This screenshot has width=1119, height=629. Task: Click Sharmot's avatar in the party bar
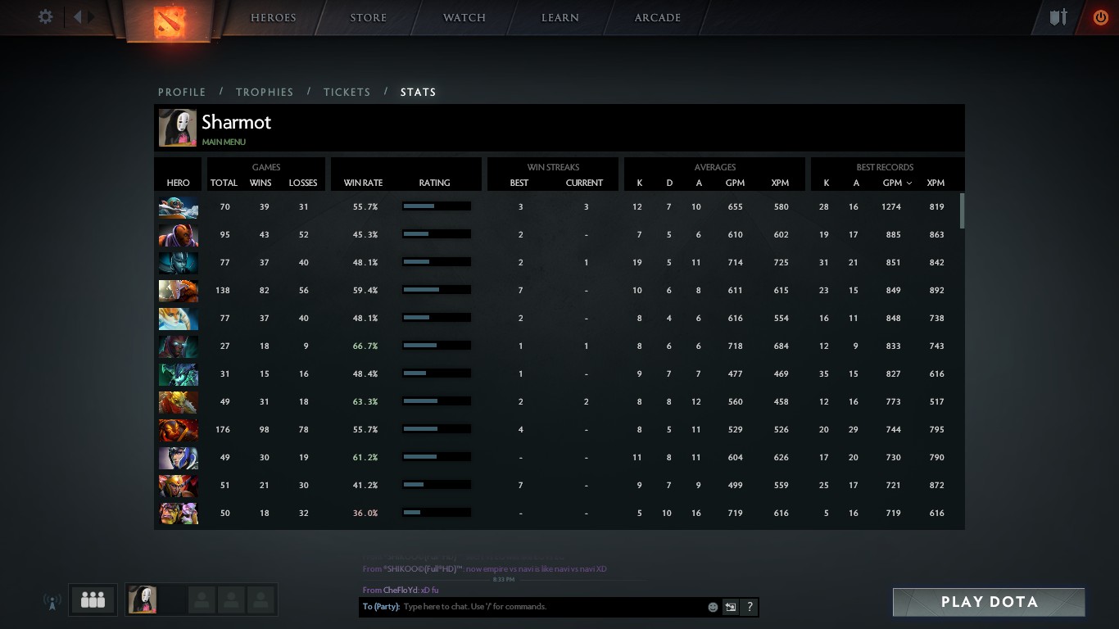click(x=143, y=600)
